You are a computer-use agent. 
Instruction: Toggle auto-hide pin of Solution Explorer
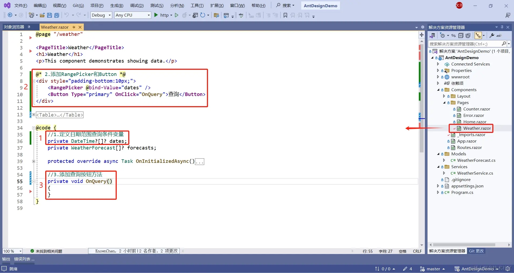point(502,27)
